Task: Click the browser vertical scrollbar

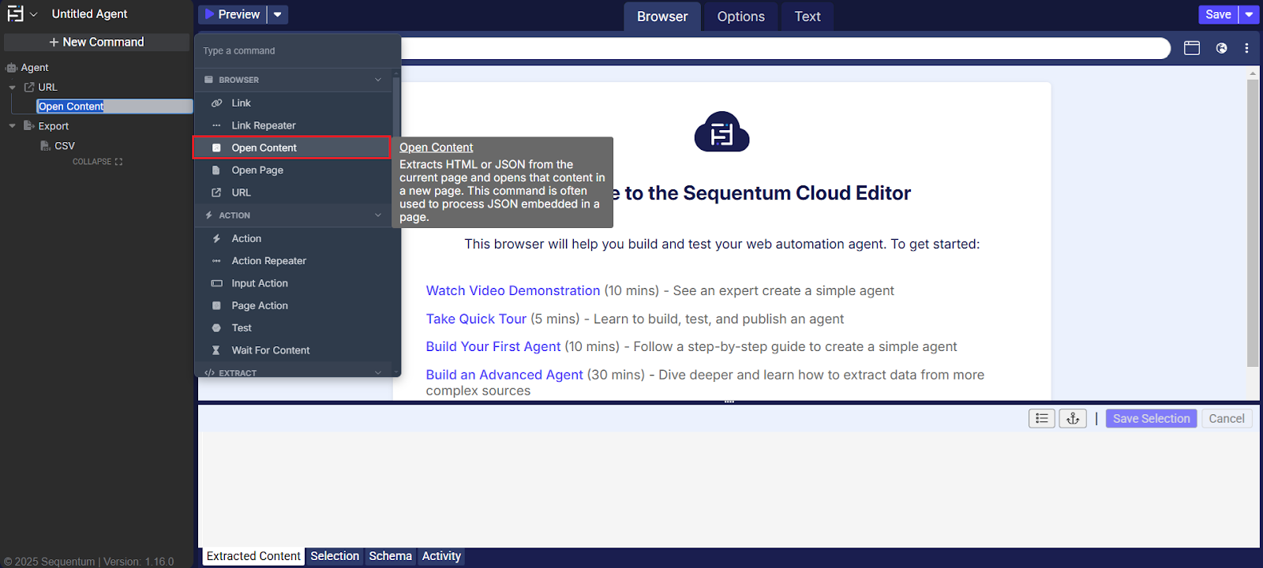Action: point(1253,222)
